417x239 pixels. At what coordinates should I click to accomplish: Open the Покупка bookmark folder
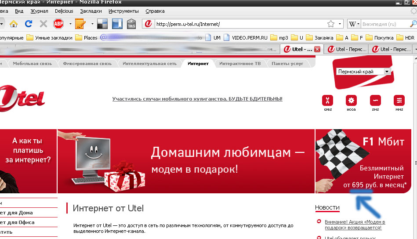coord(380,38)
